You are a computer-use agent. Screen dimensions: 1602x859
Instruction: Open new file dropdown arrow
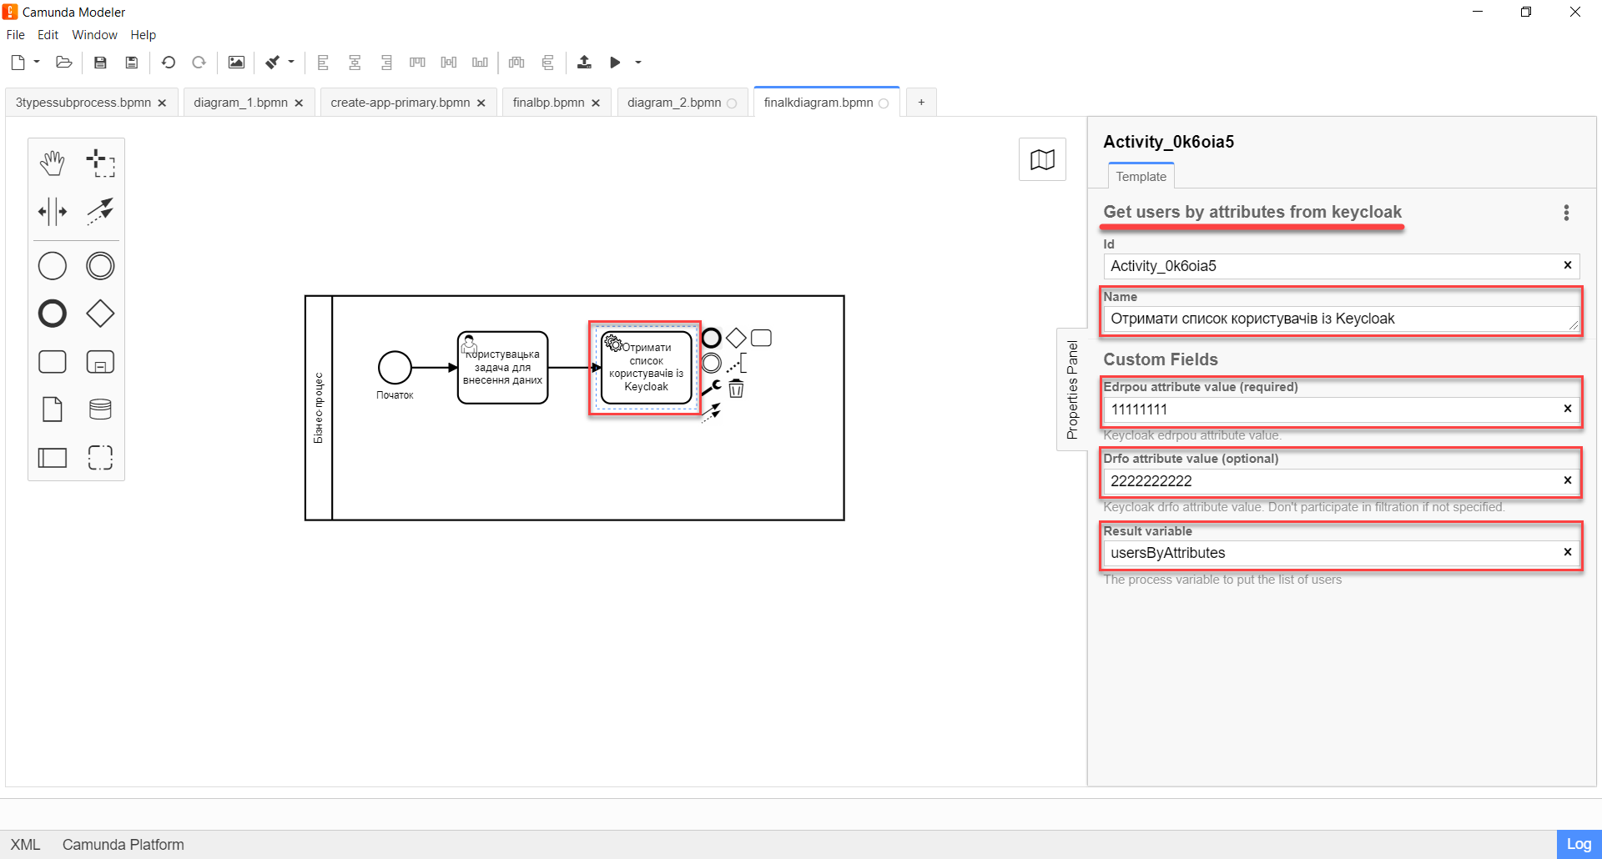(x=37, y=63)
